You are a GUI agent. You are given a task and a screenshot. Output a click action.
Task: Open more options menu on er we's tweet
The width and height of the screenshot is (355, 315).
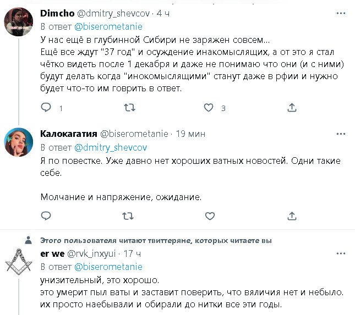(340, 253)
